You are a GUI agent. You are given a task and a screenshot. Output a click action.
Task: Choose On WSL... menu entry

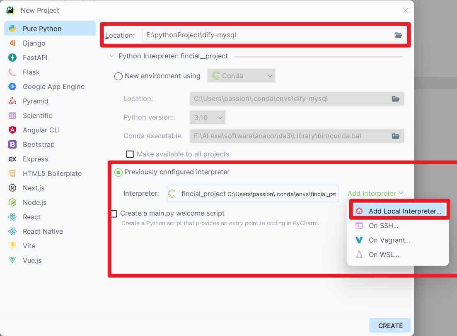398,254
